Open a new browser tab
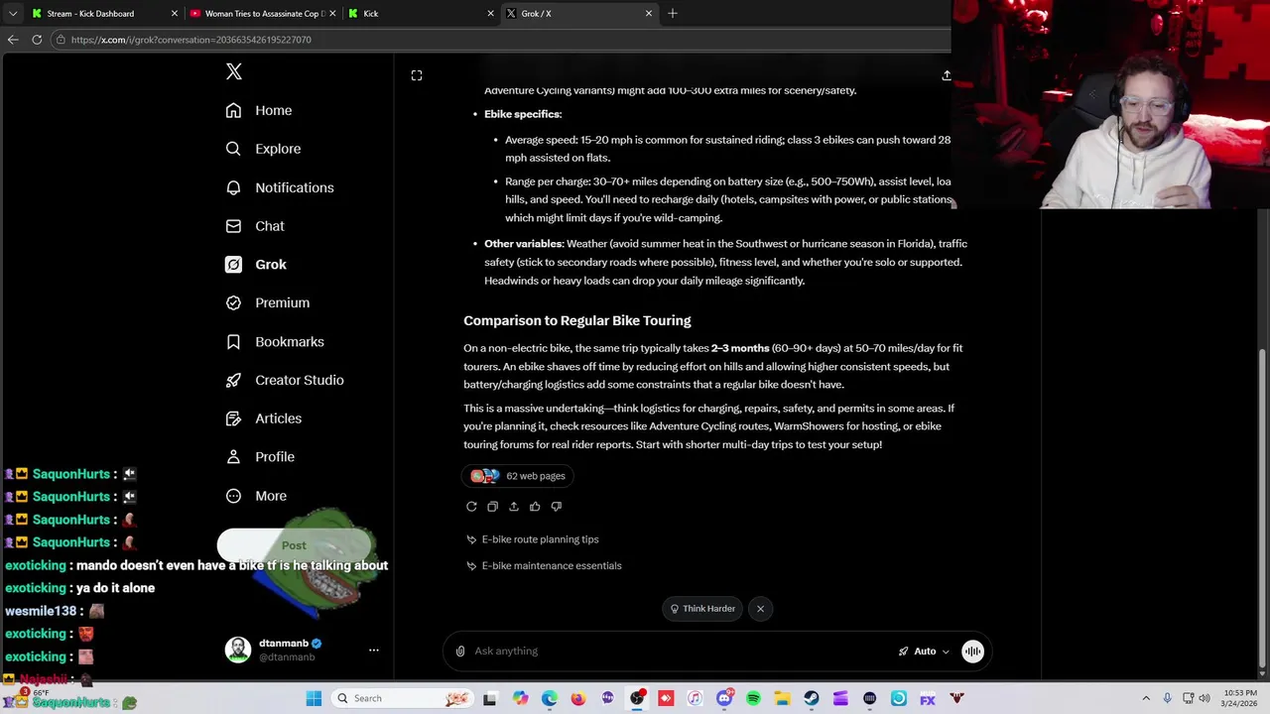The width and height of the screenshot is (1270, 714). (673, 14)
